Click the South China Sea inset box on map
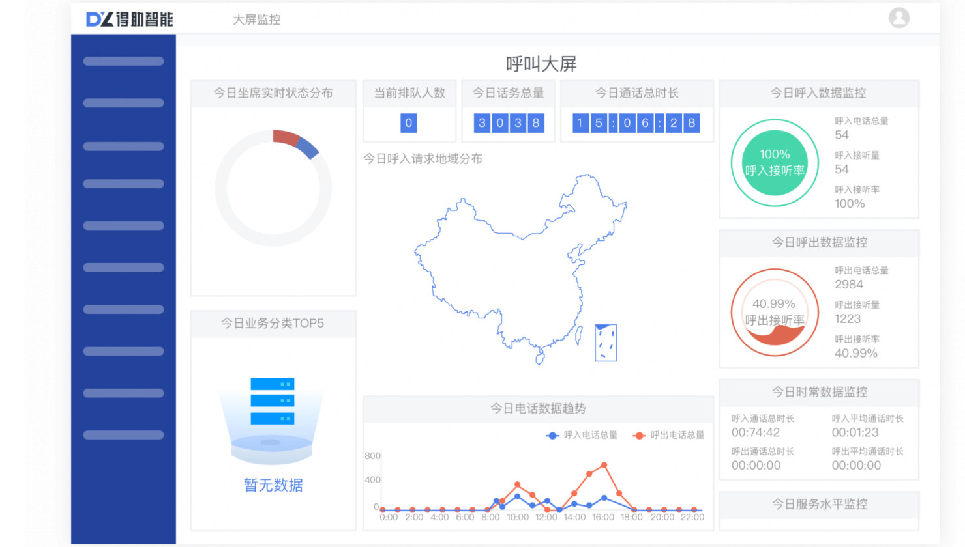The image size is (965, 547). click(x=605, y=343)
